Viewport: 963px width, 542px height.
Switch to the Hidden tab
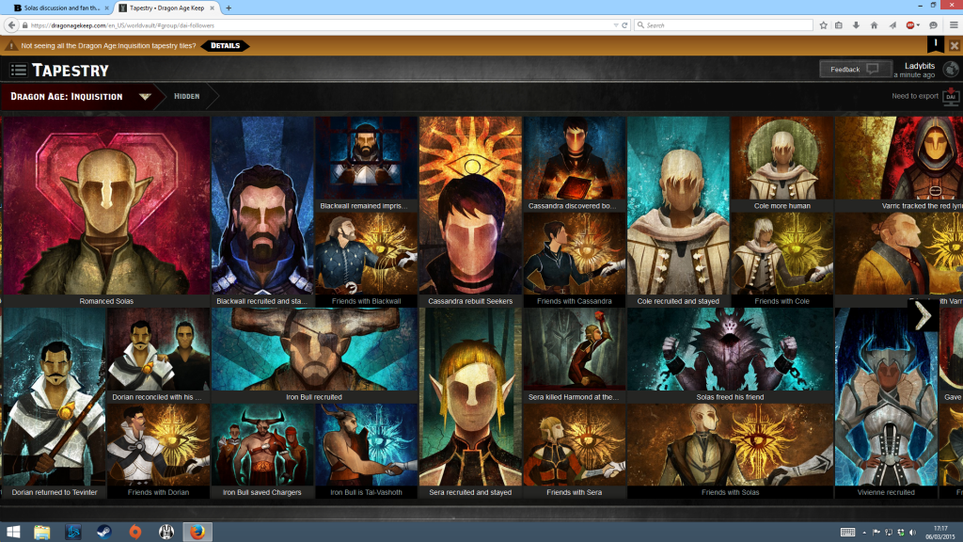[188, 96]
